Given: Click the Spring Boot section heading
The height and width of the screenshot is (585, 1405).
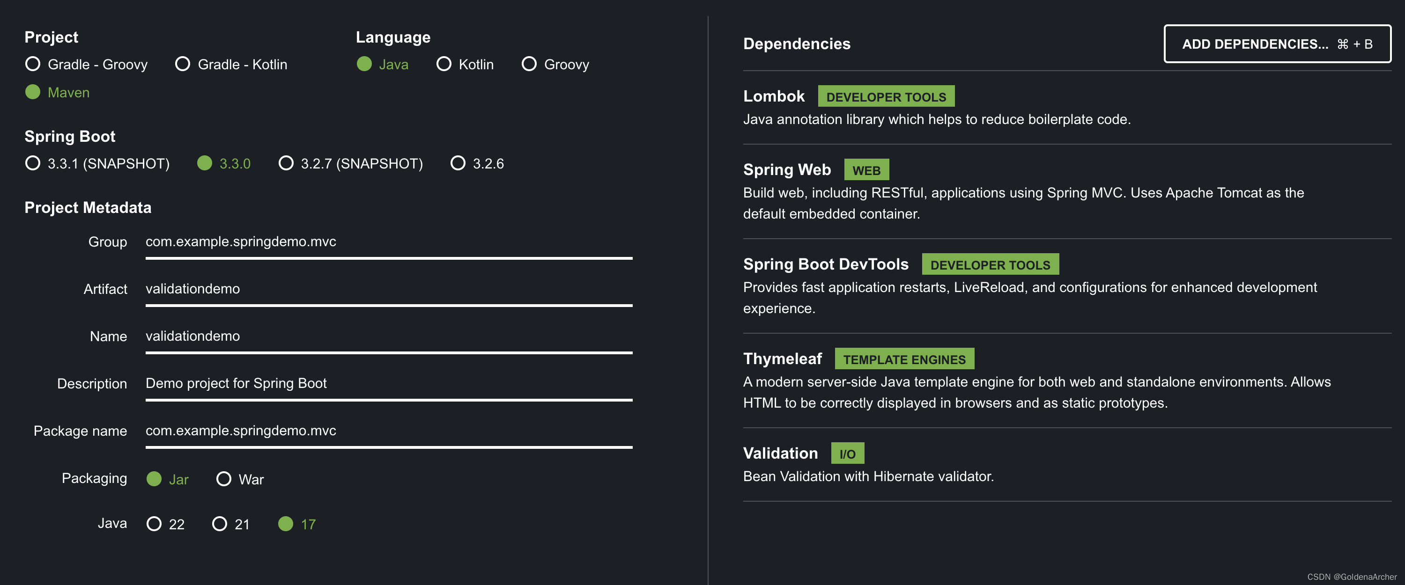Looking at the screenshot, I should 70,136.
